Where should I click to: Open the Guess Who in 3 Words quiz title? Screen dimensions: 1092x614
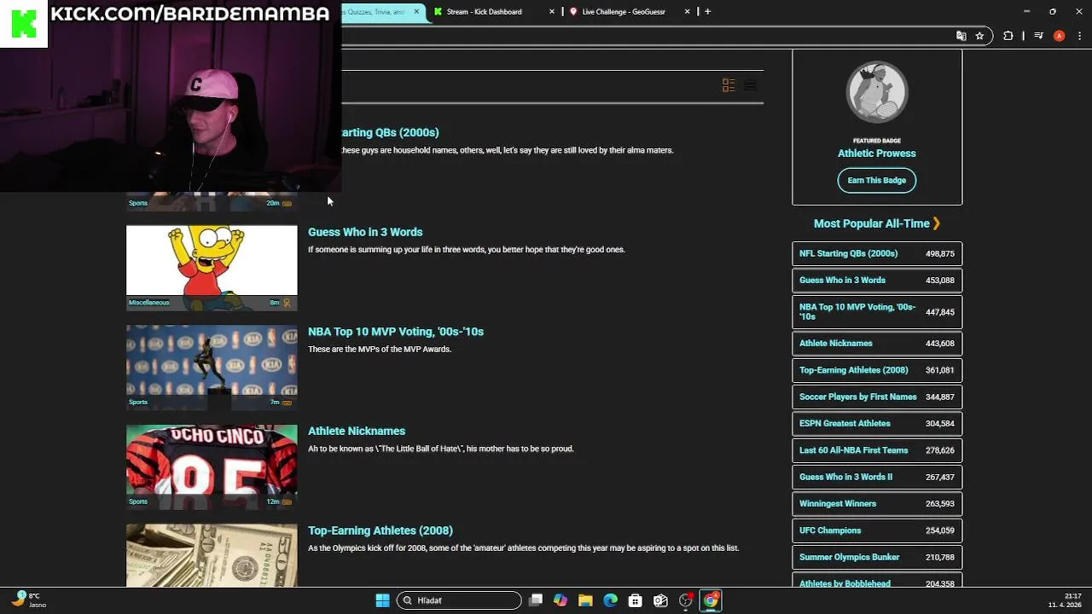pyautogui.click(x=365, y=232)
